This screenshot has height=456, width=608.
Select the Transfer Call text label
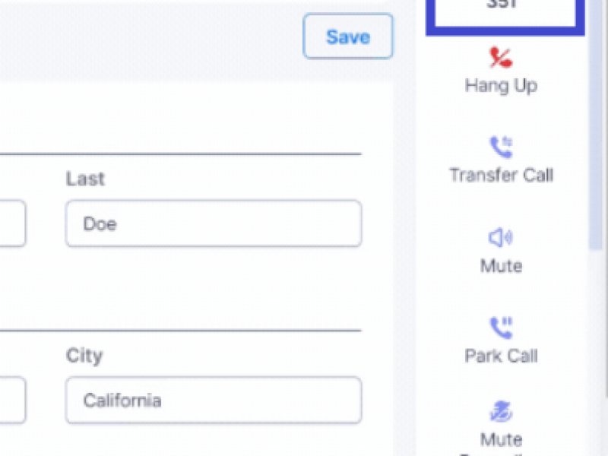tap(501, 176)
